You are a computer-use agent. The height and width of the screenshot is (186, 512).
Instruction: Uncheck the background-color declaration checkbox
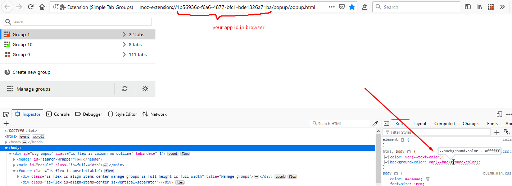point(386,162)
